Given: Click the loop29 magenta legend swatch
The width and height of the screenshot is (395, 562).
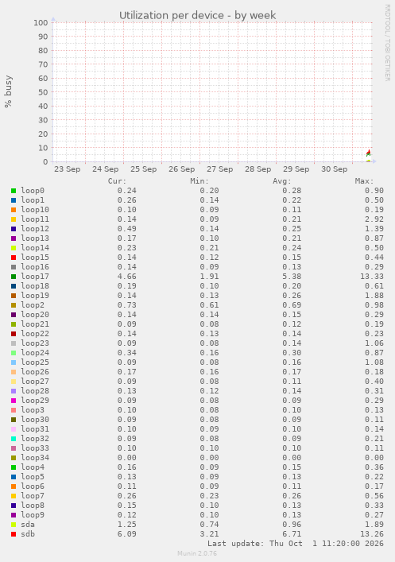Looking at the screenshot, I should [x=14, y=401].
